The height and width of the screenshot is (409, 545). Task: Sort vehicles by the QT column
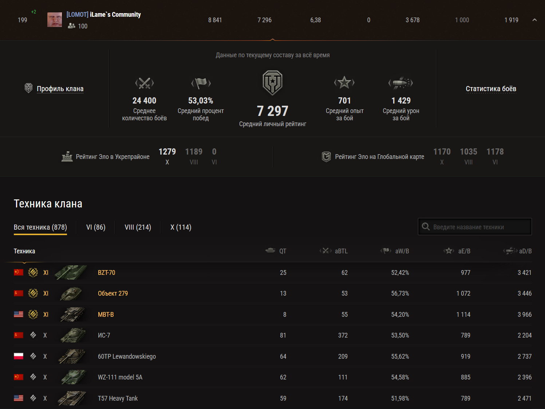[282, 251]
